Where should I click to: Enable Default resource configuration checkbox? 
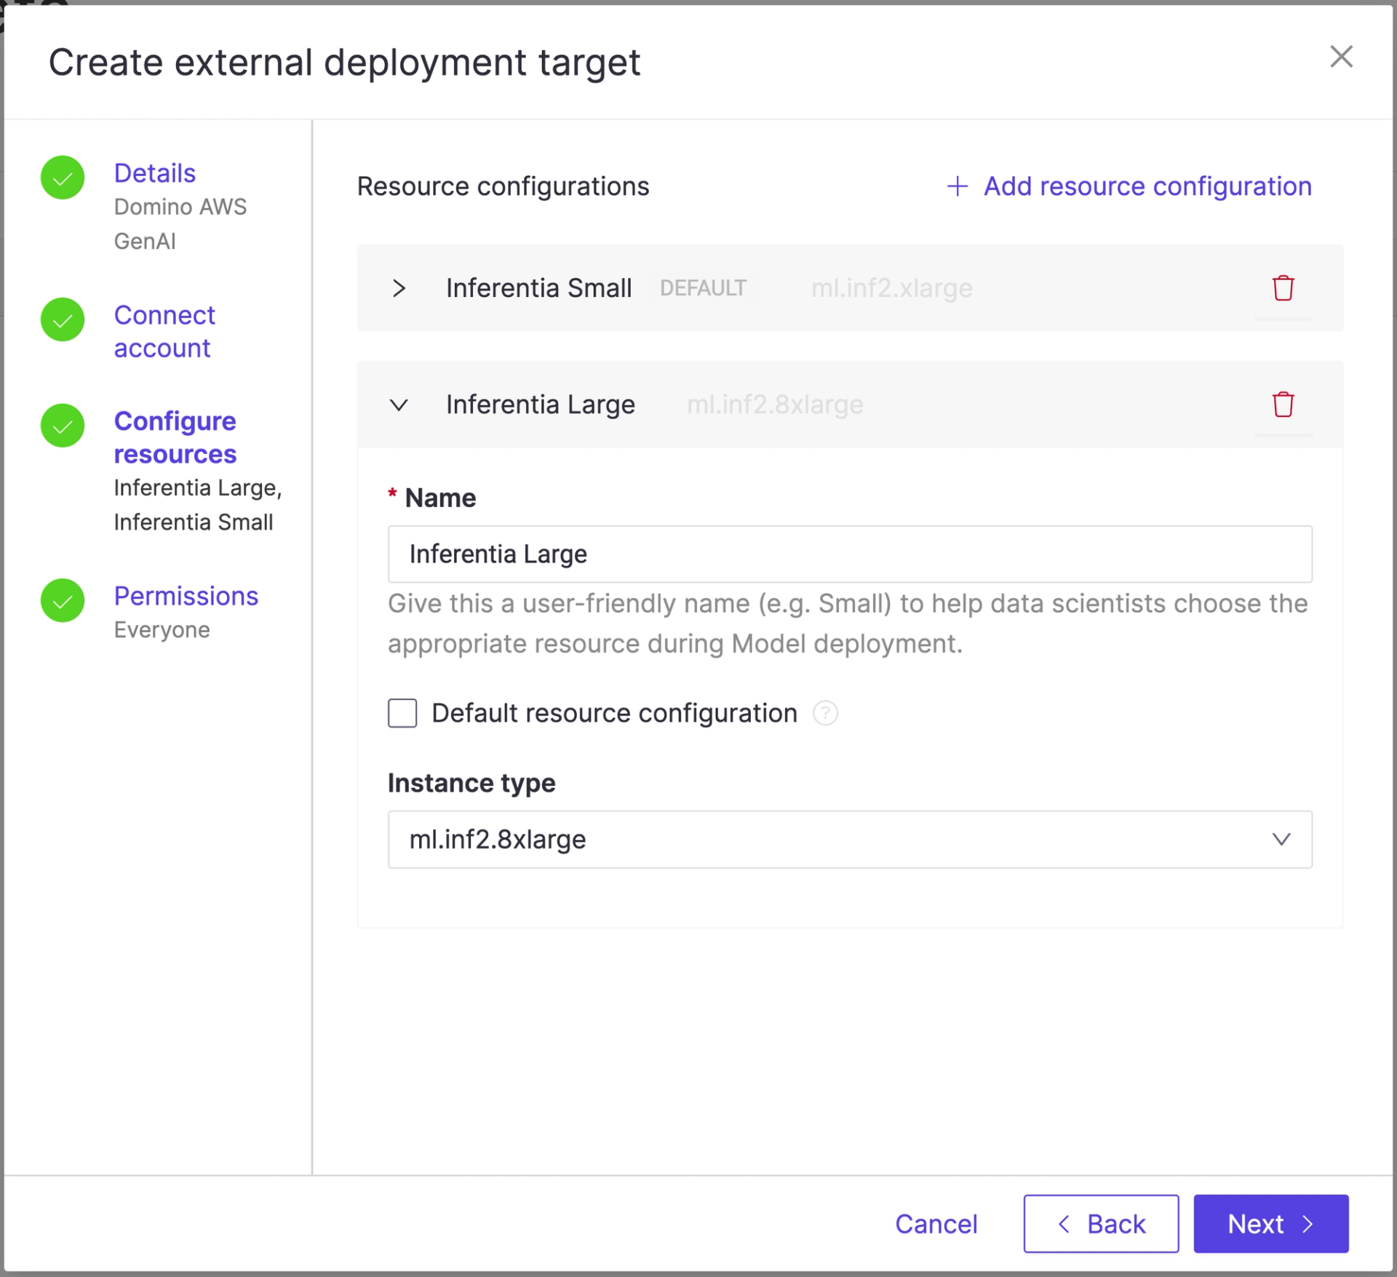coord(402,713)
